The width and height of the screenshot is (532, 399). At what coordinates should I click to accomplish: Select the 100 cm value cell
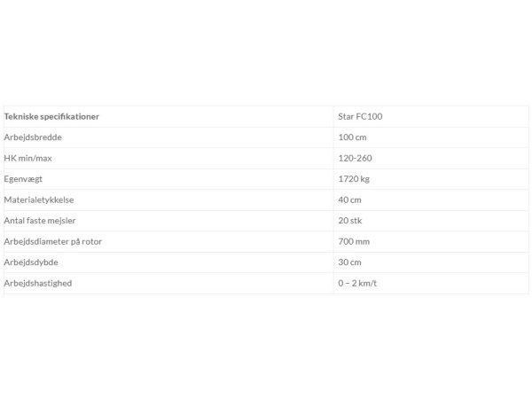[x=431, y=137]
